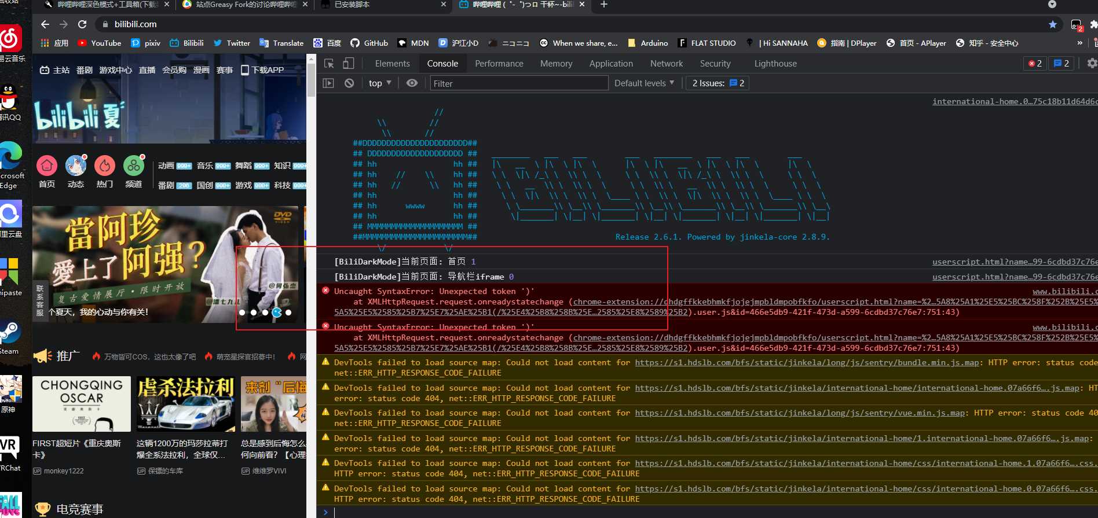Screen dimensions: 1098x518
Task: Click the 2 Issues button
Action: [718, 83]
